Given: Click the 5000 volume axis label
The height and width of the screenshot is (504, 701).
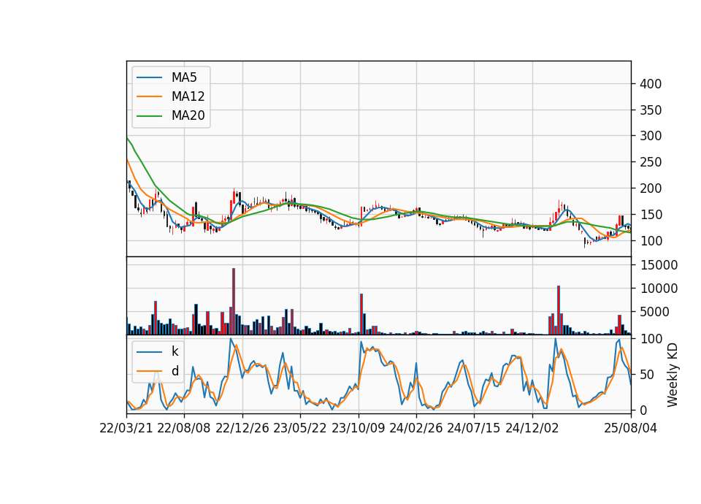Looking at the screenshot, I should pyautogui.click(x=654, y=312).
